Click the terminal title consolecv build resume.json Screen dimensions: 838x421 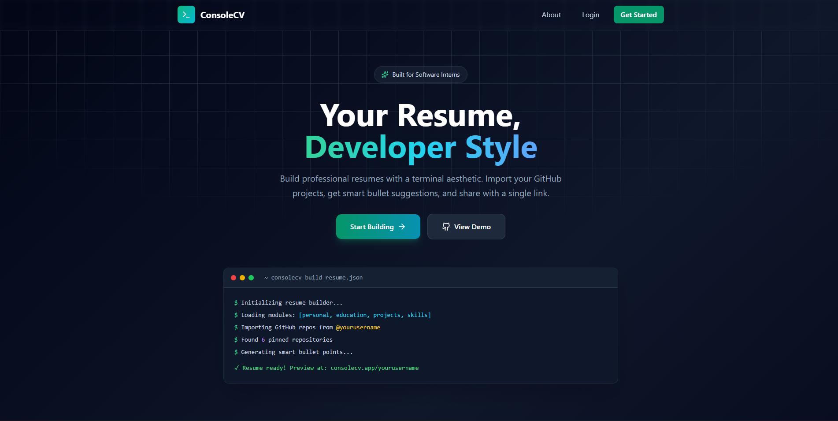[x=317, y=277]
